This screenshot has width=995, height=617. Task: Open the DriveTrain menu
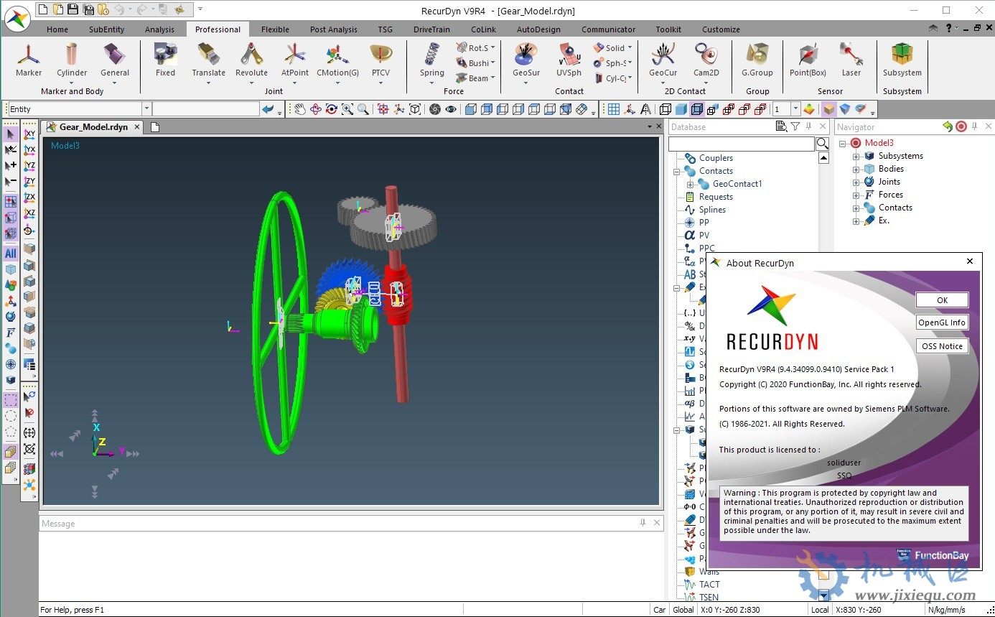click(x=431, y=29)
